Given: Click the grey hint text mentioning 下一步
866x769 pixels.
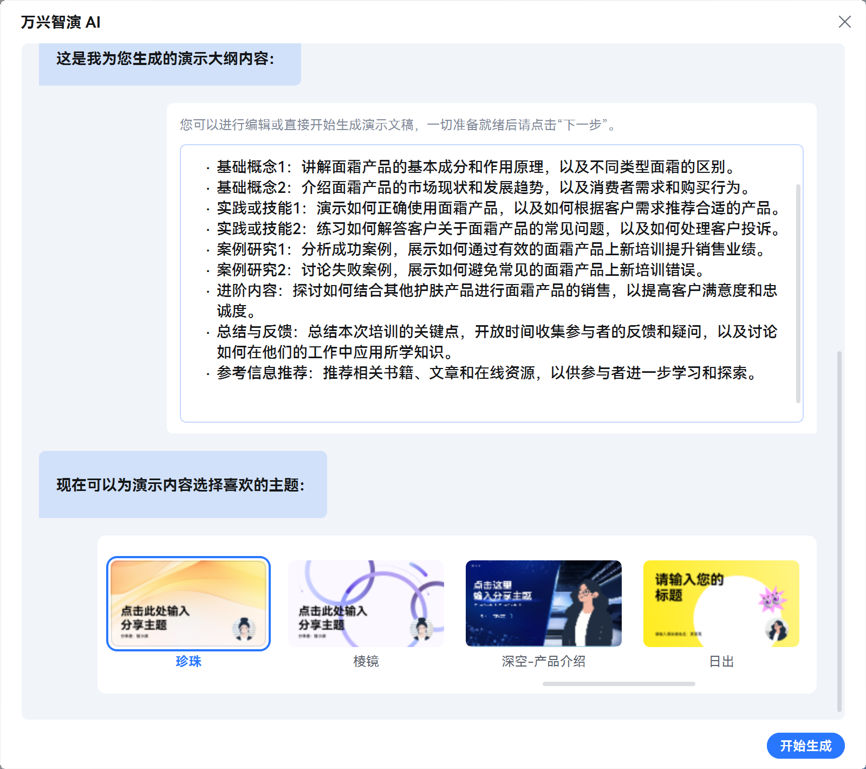Looking at the screenshot, I should 399,125.
